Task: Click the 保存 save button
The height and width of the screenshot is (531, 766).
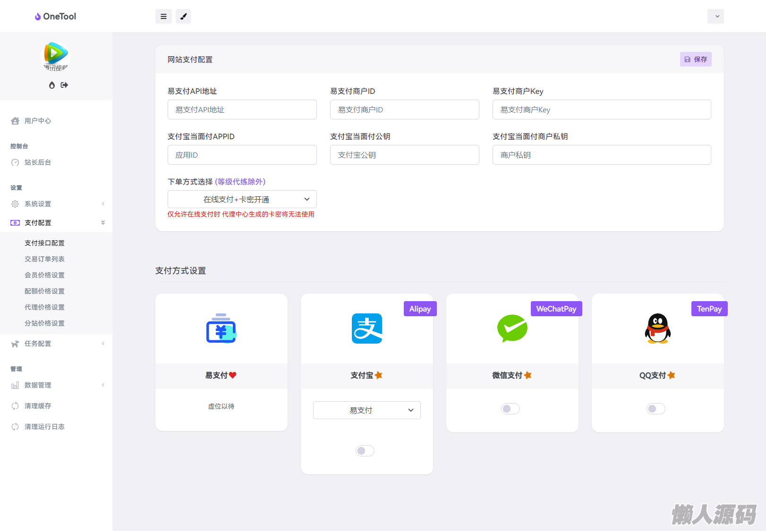Action: [696, 59]
